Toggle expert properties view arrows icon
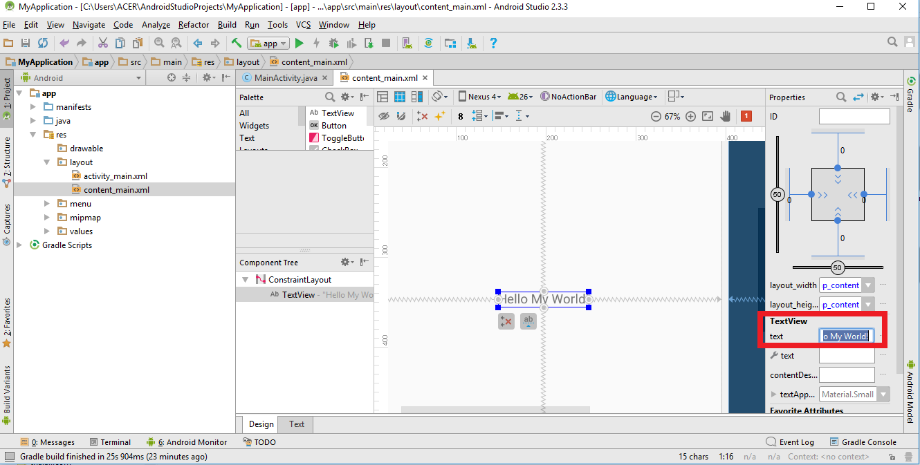 [x=858, y=97]
